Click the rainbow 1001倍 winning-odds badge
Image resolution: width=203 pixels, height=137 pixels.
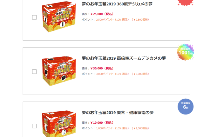186,52
